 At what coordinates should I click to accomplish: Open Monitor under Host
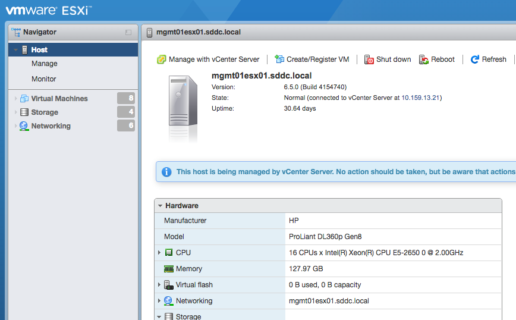point(44,79)
